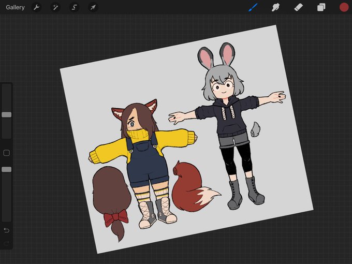Click the red fox tail drawing
352x264 pixels.
(x=194, y=186)
